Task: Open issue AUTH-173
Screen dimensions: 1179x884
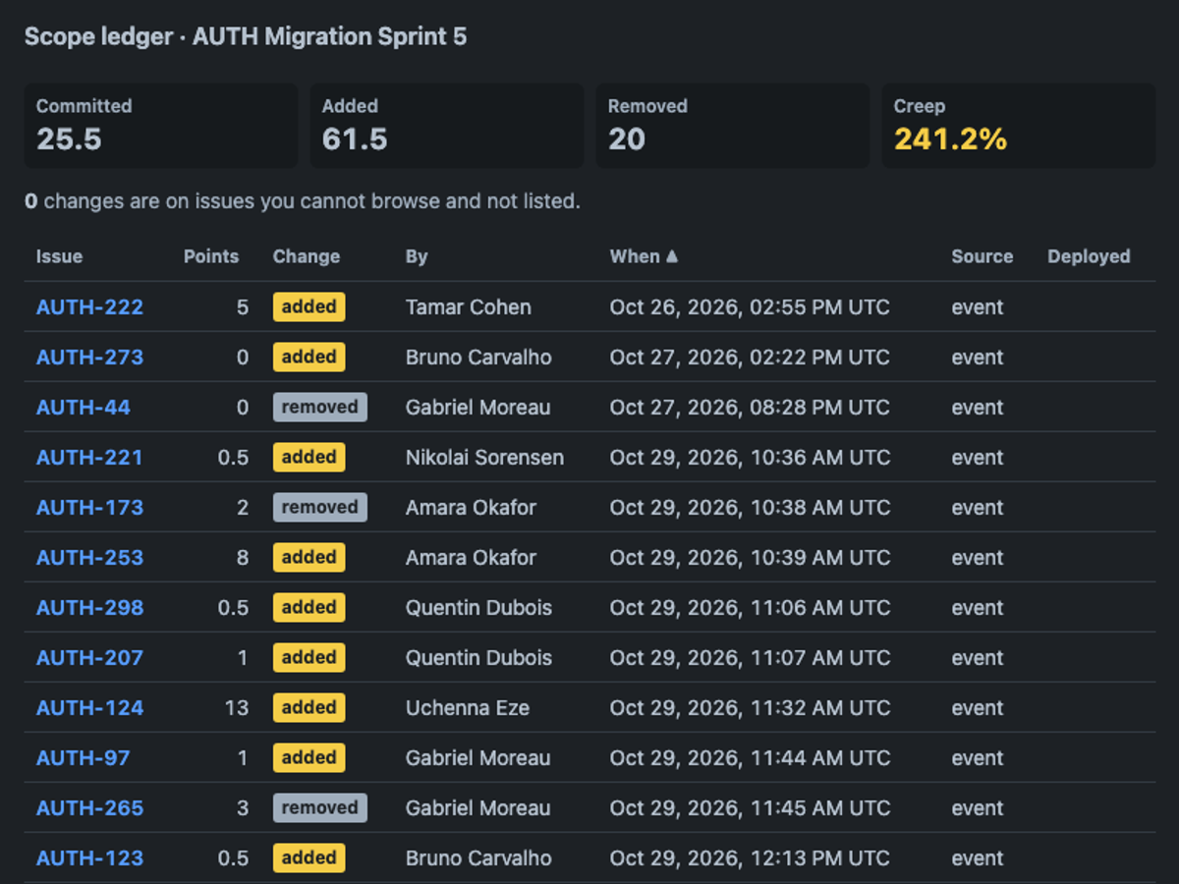Action: [89, 508]
